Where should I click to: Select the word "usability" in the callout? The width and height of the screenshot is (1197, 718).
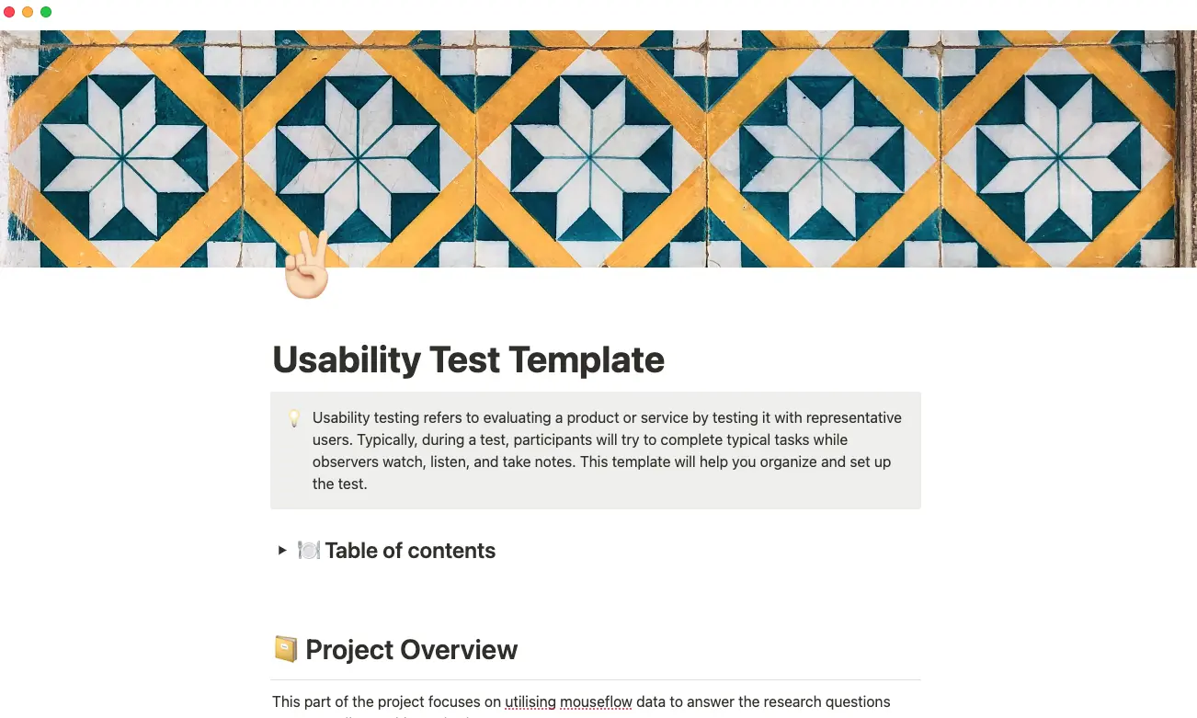tap(340, 417)
